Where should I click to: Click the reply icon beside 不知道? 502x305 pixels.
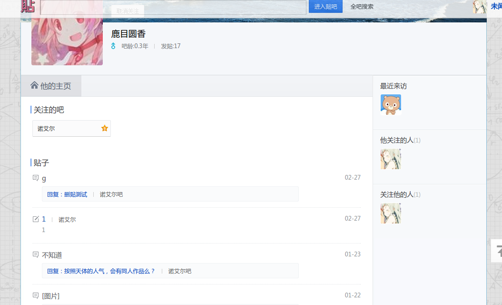point(36,254)
